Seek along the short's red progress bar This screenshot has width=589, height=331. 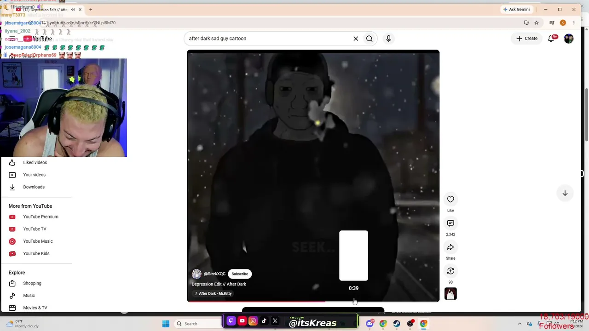tap(313, 302)
